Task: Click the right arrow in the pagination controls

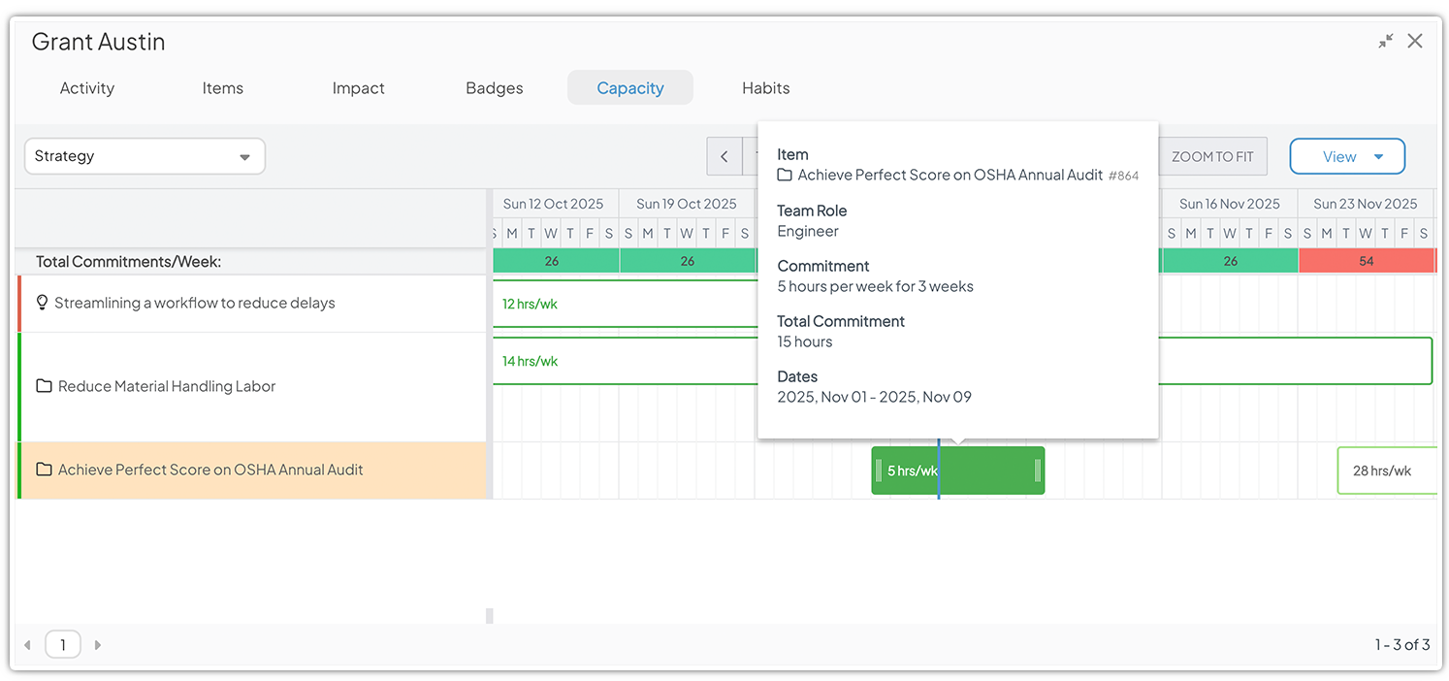Action: click(96, 644)
